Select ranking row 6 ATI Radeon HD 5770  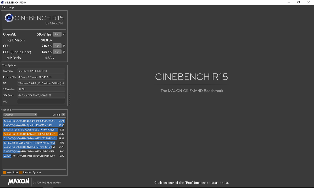[x=34, y=143]
